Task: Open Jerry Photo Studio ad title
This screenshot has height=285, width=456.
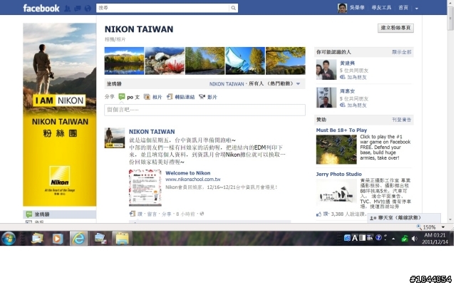Action: click(339, 174)
